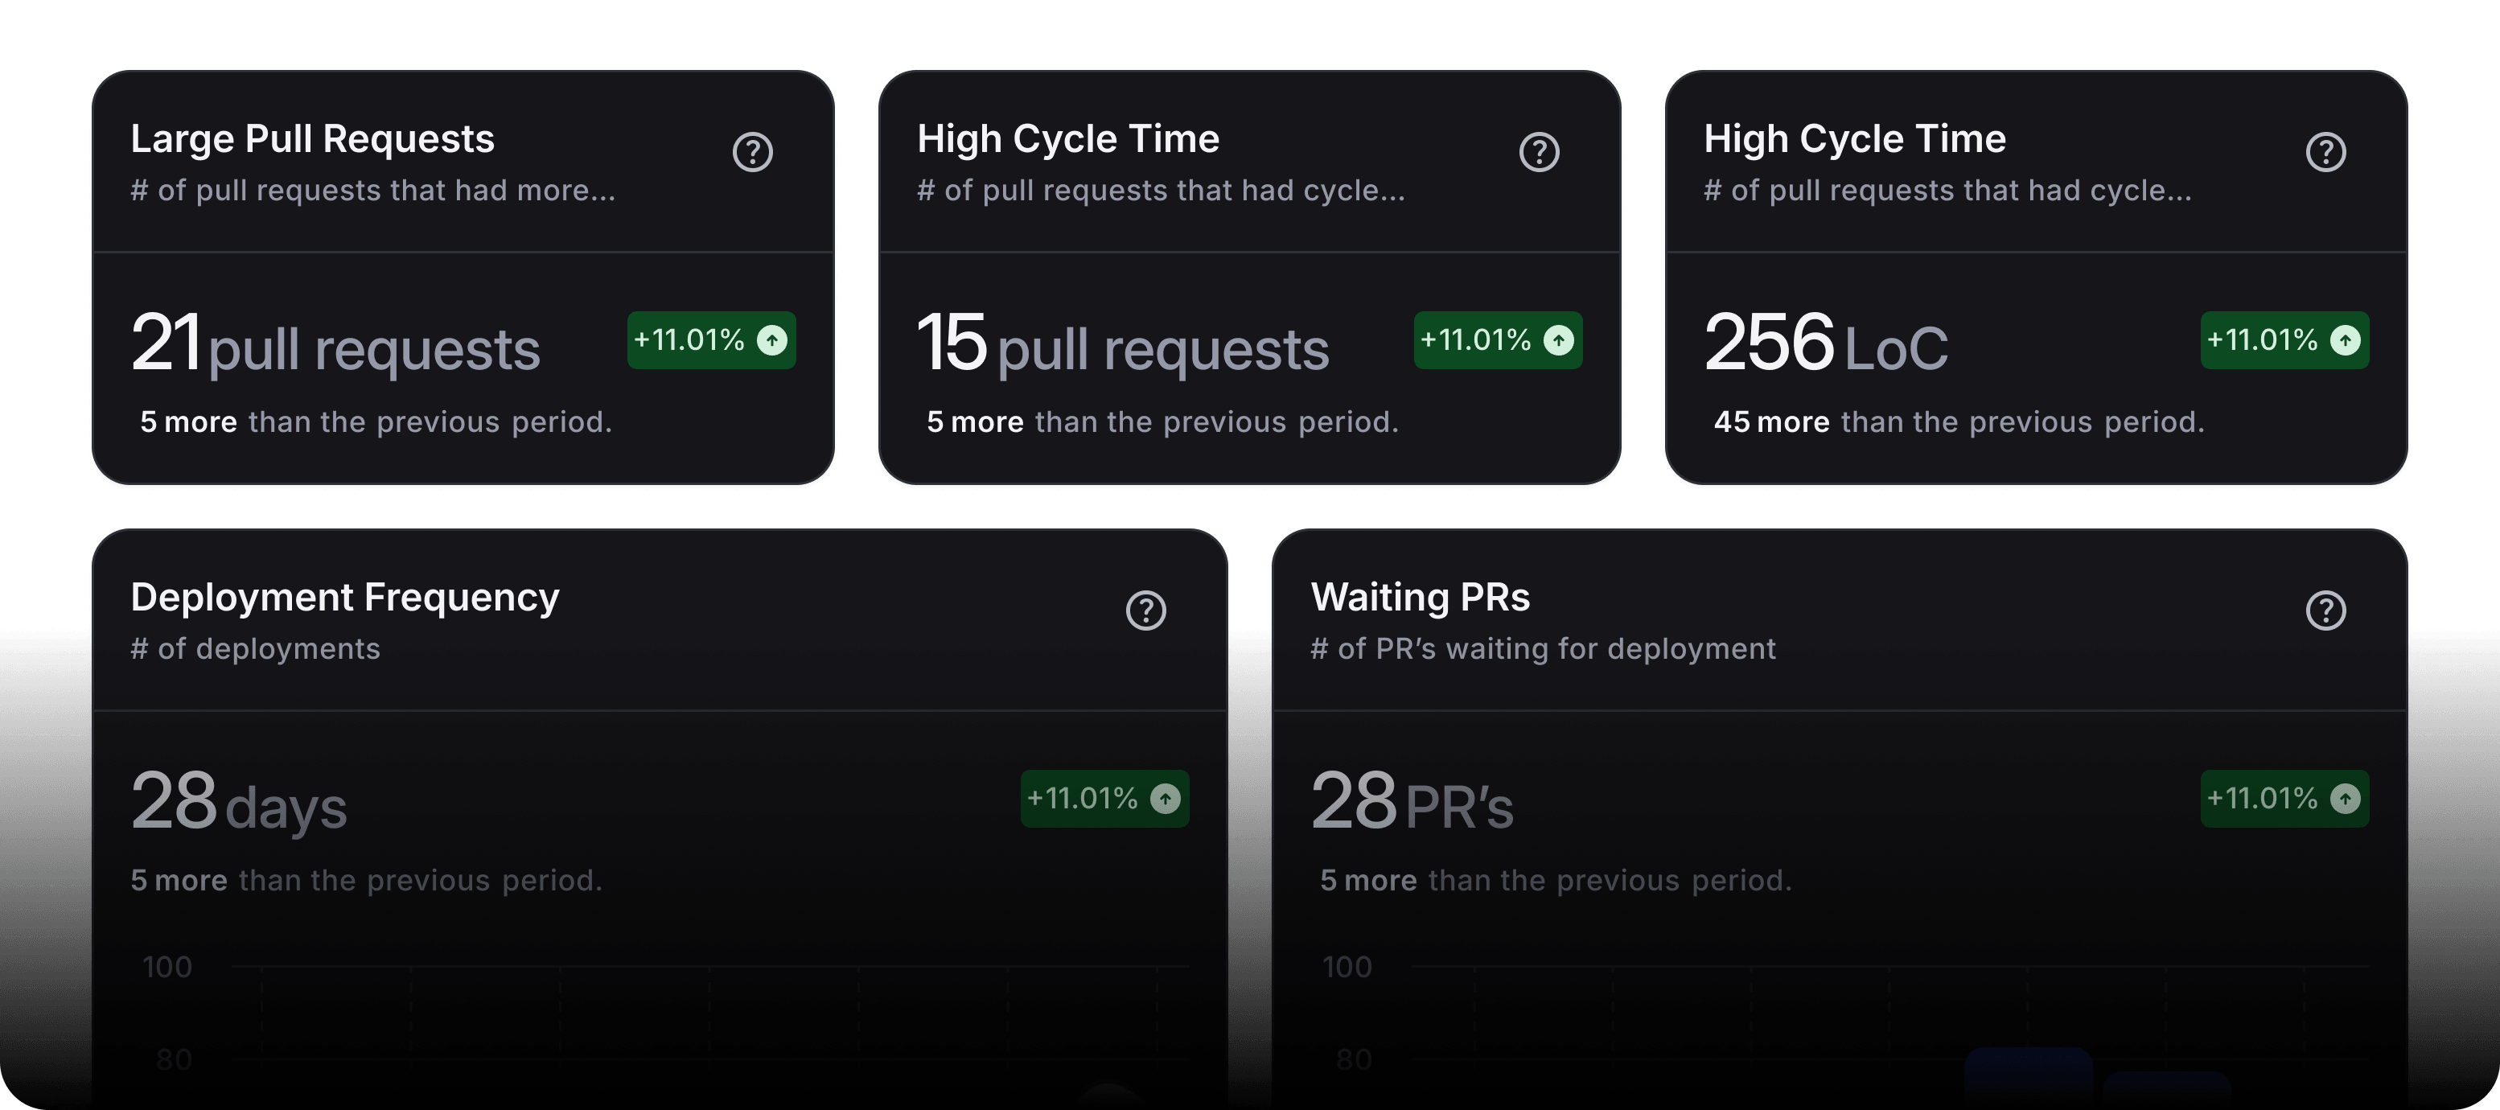Select the 15 pull requests value
2500x1110 pixels.
(x=1123, y=343)
